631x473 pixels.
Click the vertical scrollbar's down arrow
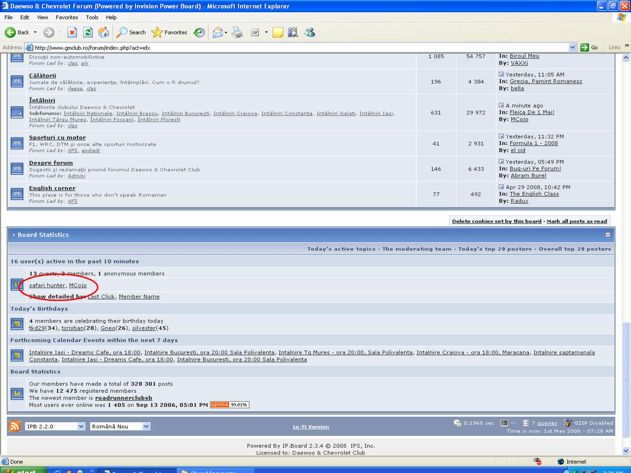click(625, 450)
